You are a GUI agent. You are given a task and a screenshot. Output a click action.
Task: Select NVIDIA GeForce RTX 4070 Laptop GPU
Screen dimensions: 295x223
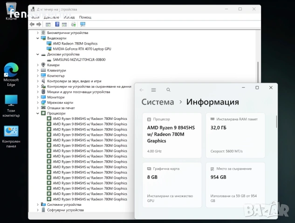pos(82,49)
